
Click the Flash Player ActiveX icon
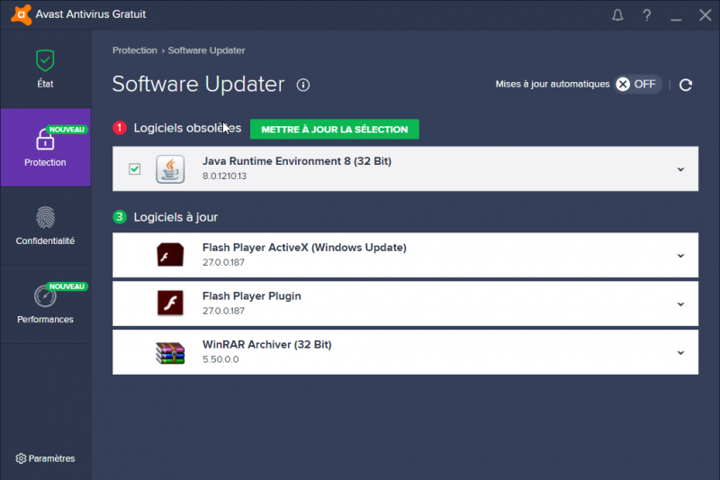[170, 255]
